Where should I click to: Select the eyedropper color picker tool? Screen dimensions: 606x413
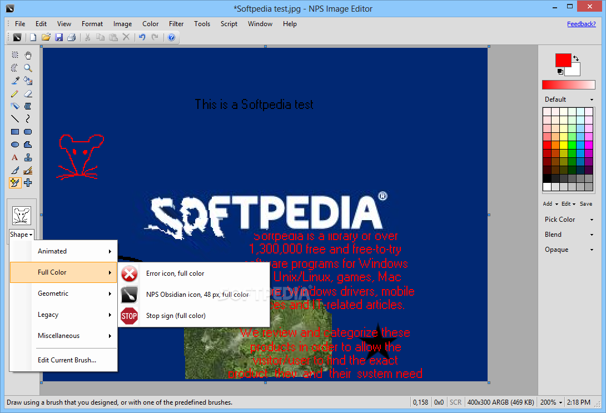point(14,81)
